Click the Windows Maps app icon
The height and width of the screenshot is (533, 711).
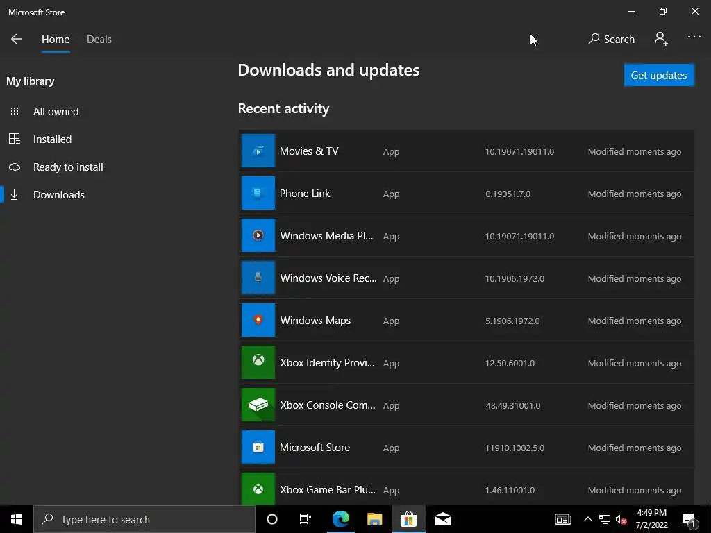[x=258, y=320]
